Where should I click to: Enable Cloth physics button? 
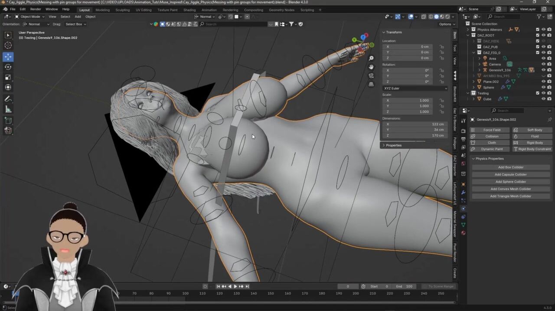point(492,143)
